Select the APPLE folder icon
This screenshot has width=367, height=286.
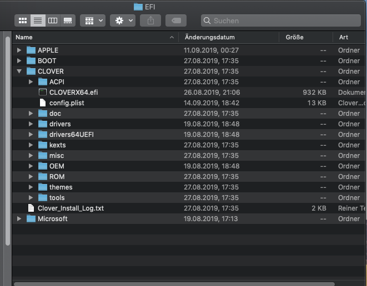(x=31, y=50)
